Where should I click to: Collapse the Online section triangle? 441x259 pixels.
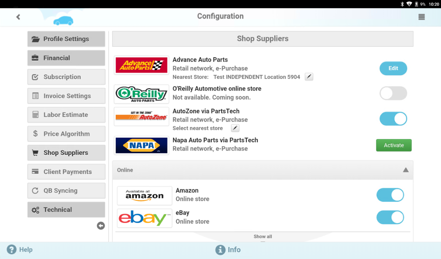coord(405,170)
